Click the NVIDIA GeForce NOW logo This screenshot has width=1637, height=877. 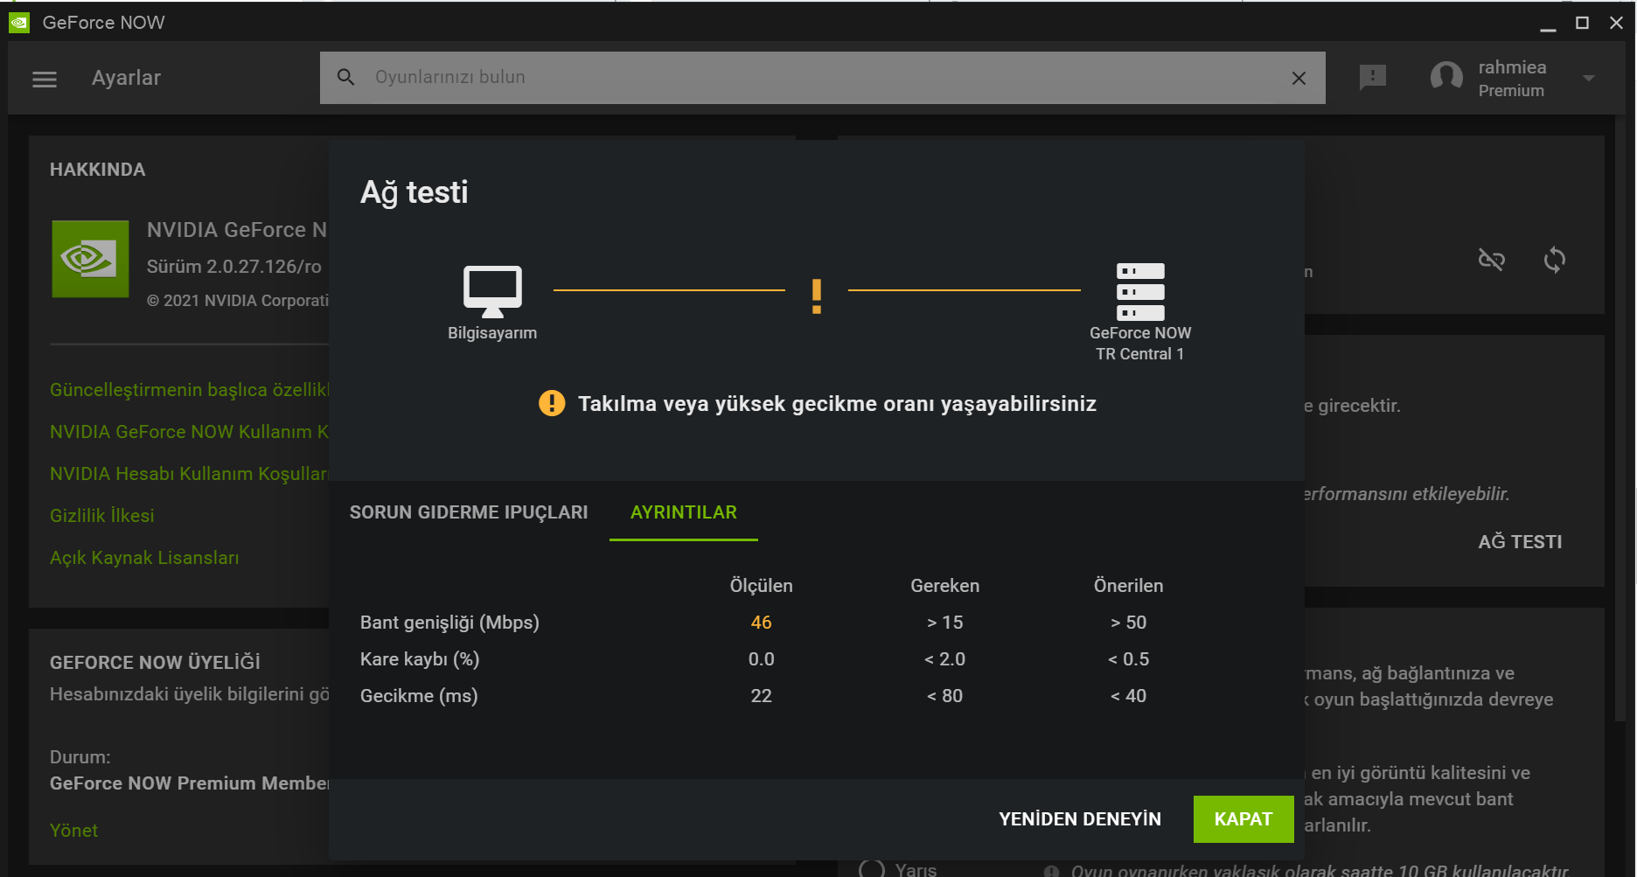90,259
